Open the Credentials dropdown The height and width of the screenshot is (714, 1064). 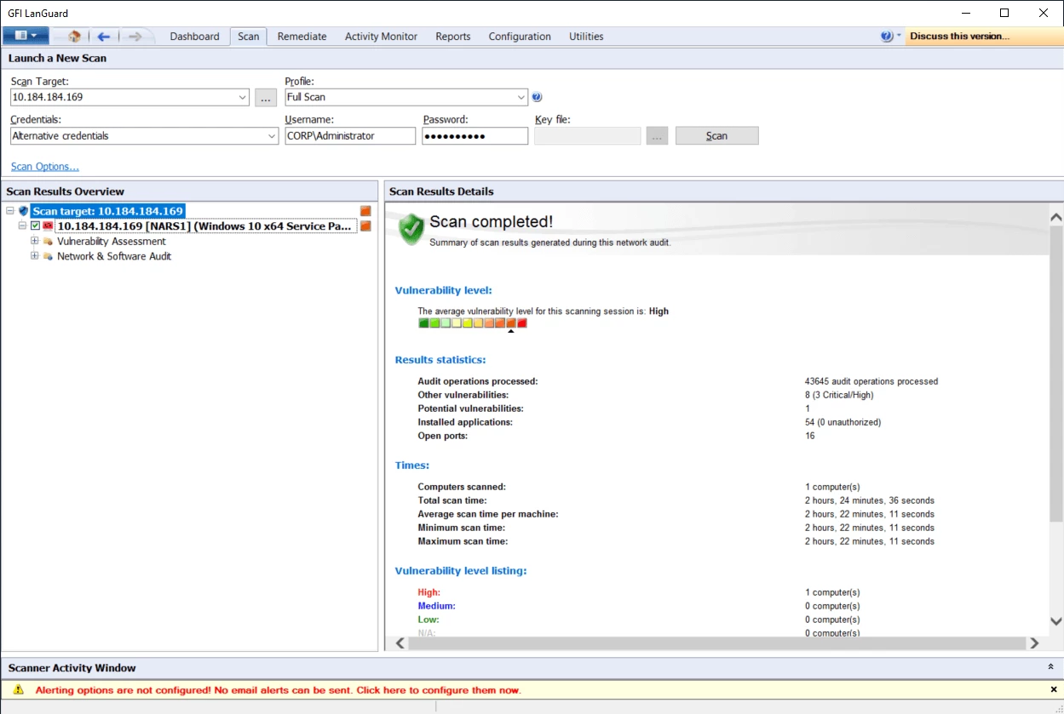(273, 135)
